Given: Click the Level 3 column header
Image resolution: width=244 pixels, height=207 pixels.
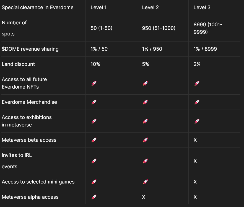Looking at the screenshot, I should click(202, 7).
